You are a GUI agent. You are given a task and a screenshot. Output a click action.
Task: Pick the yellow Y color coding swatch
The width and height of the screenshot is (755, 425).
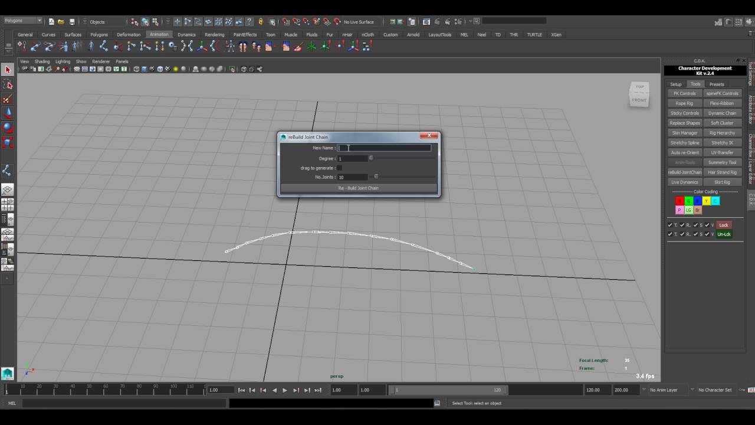706,201
